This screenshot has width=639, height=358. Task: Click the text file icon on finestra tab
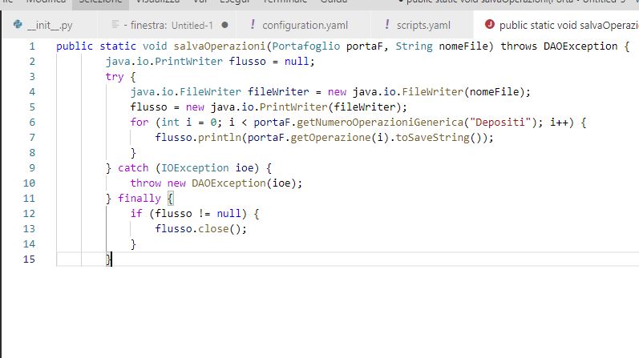click(x=116, y=25)
